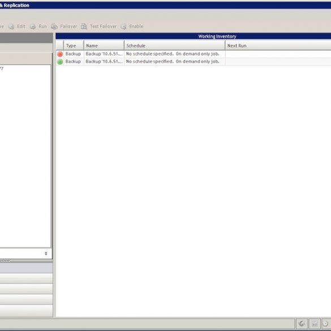Click the Failover toolbar icon

point(54,27)
